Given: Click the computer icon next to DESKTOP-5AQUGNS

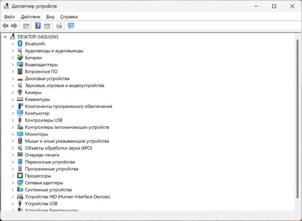Looking at the screenshot, I should [13, 37].
